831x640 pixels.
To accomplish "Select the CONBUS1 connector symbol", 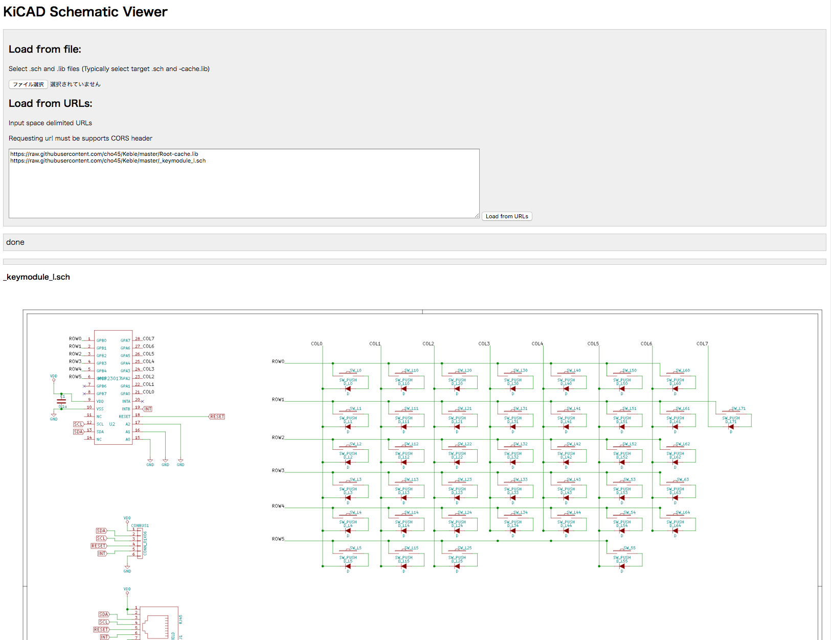I will click(137, 542).
